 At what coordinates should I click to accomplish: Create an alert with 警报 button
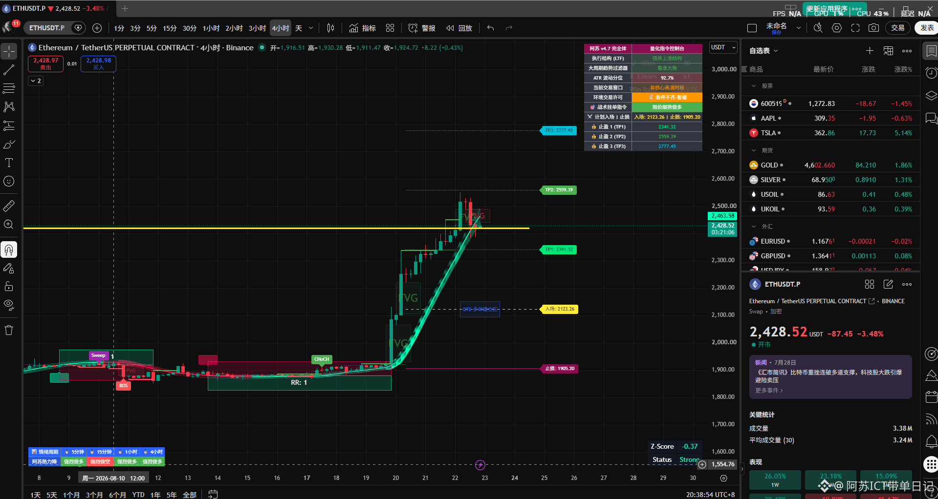point(422,28)
